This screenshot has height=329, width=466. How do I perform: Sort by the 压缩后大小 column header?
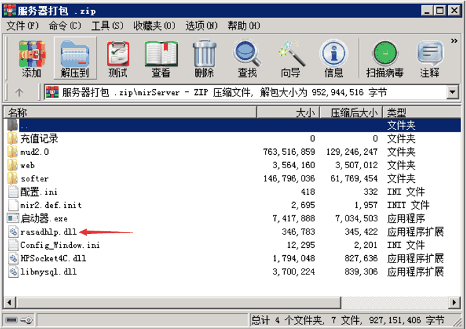[351, 112]
